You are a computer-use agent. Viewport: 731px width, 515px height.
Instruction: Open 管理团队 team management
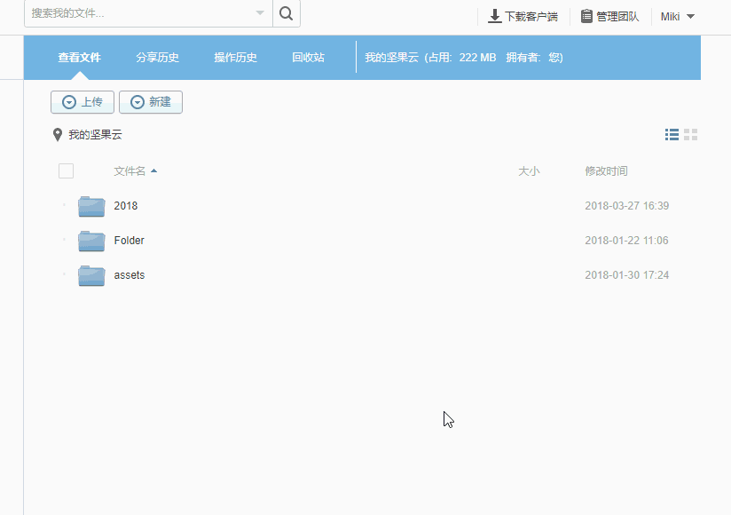coord(609,16)
